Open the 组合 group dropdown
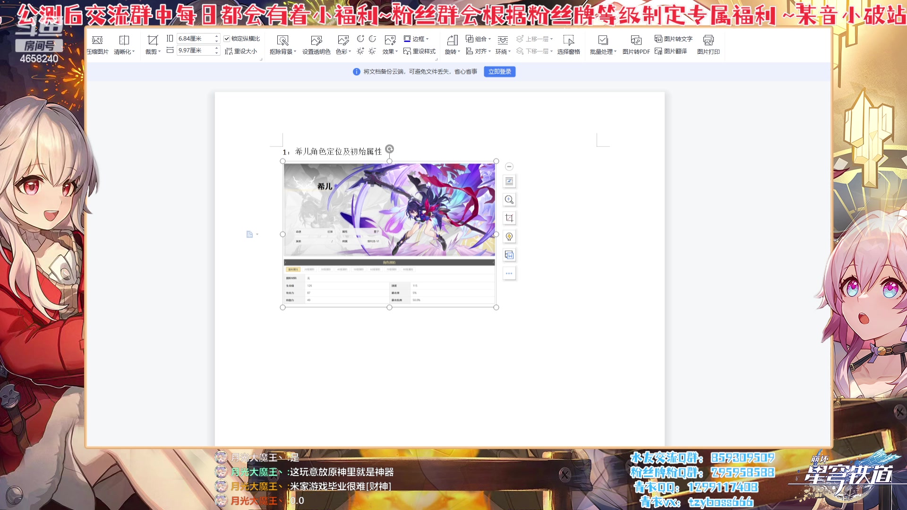This screenshot has width=907, height=510. click(478, 39)
